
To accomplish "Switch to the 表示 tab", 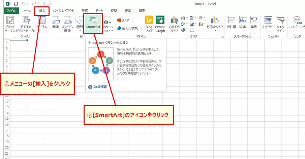I will click(128, 11).
